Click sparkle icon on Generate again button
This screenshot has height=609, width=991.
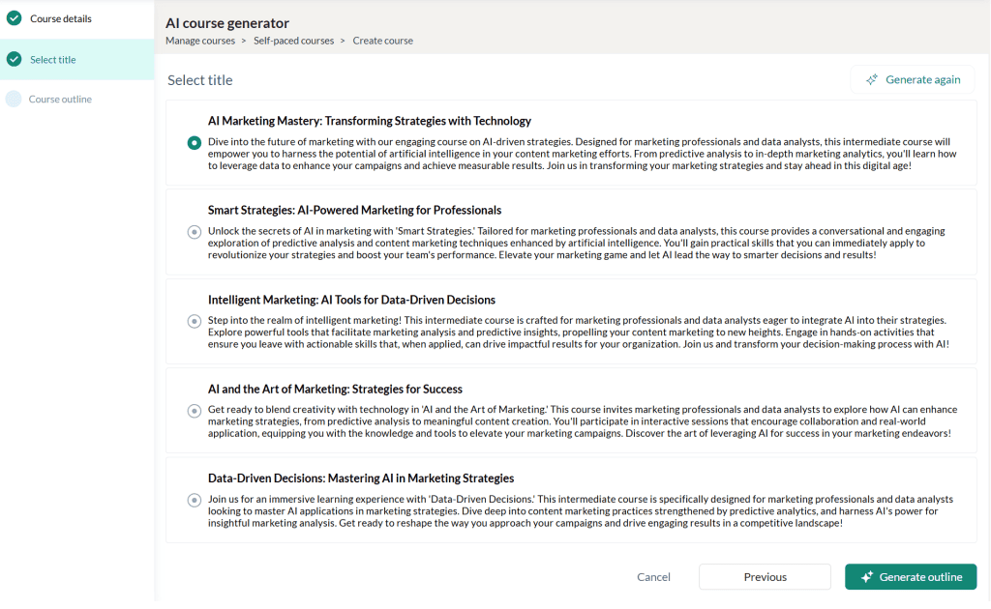872,79
